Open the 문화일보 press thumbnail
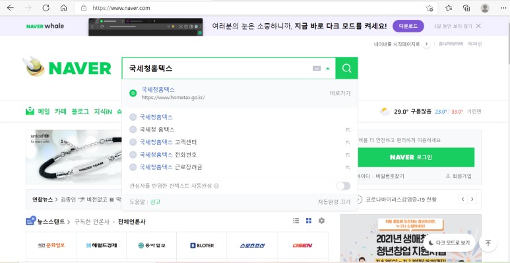Viewport: 510px width, 263px height. (x=51, y=245)
